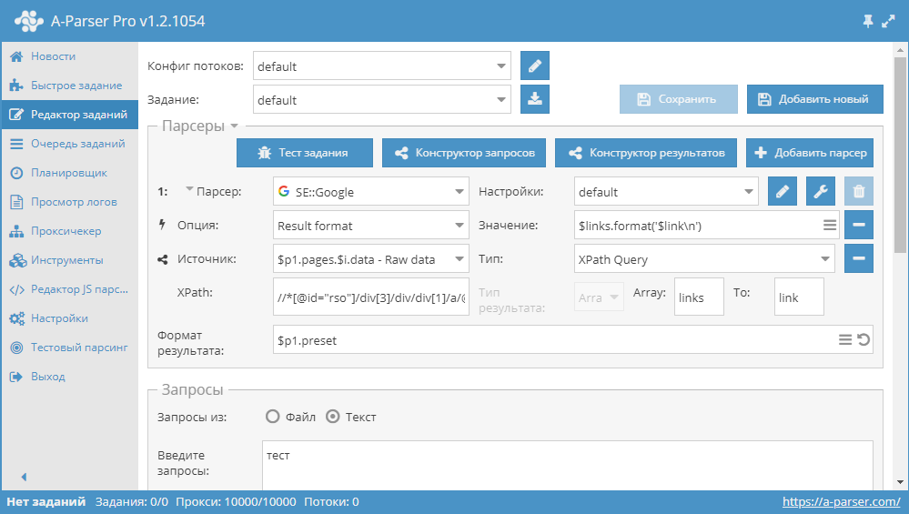Expand the arrow beside the Парсер label

coord(189,189)
